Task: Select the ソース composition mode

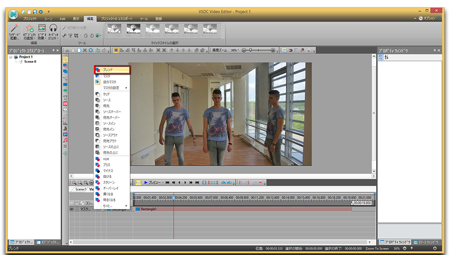Action: (112, 100)
